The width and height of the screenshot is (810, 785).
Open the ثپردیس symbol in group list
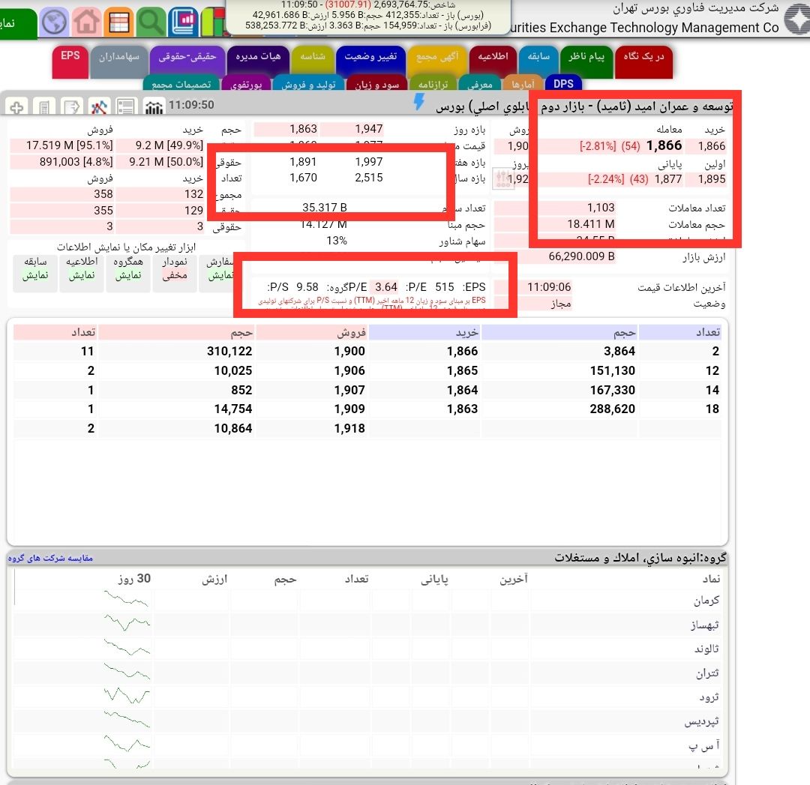point(702,721)
